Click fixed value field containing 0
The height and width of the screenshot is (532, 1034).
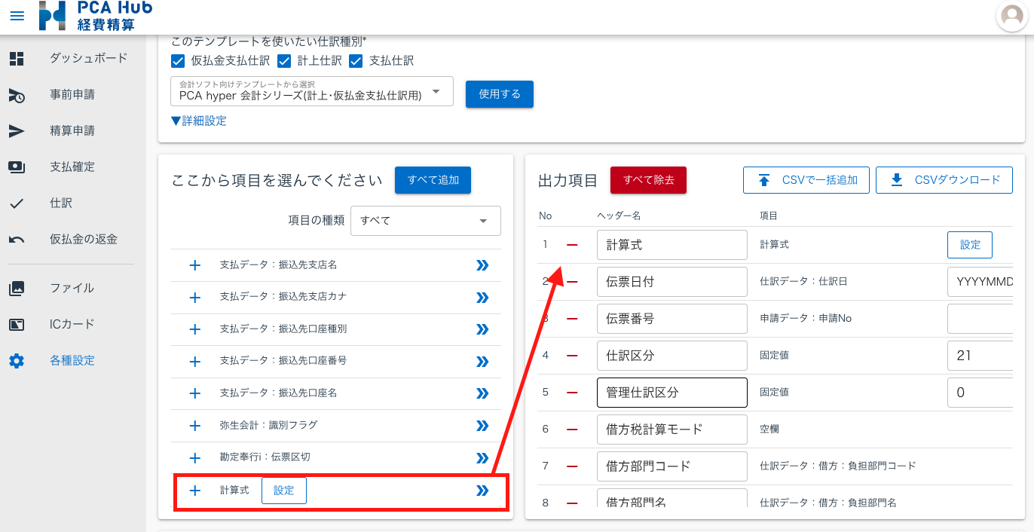(980, 393)
